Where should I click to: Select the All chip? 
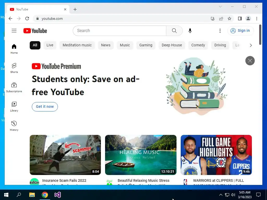[35, 45]
